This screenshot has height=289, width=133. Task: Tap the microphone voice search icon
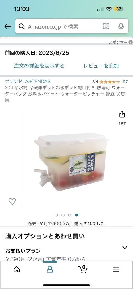coord(121,26)
